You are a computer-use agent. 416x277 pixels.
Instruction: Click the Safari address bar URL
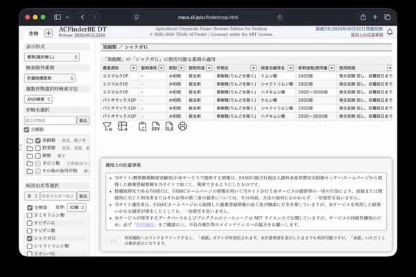pos(208,17)
